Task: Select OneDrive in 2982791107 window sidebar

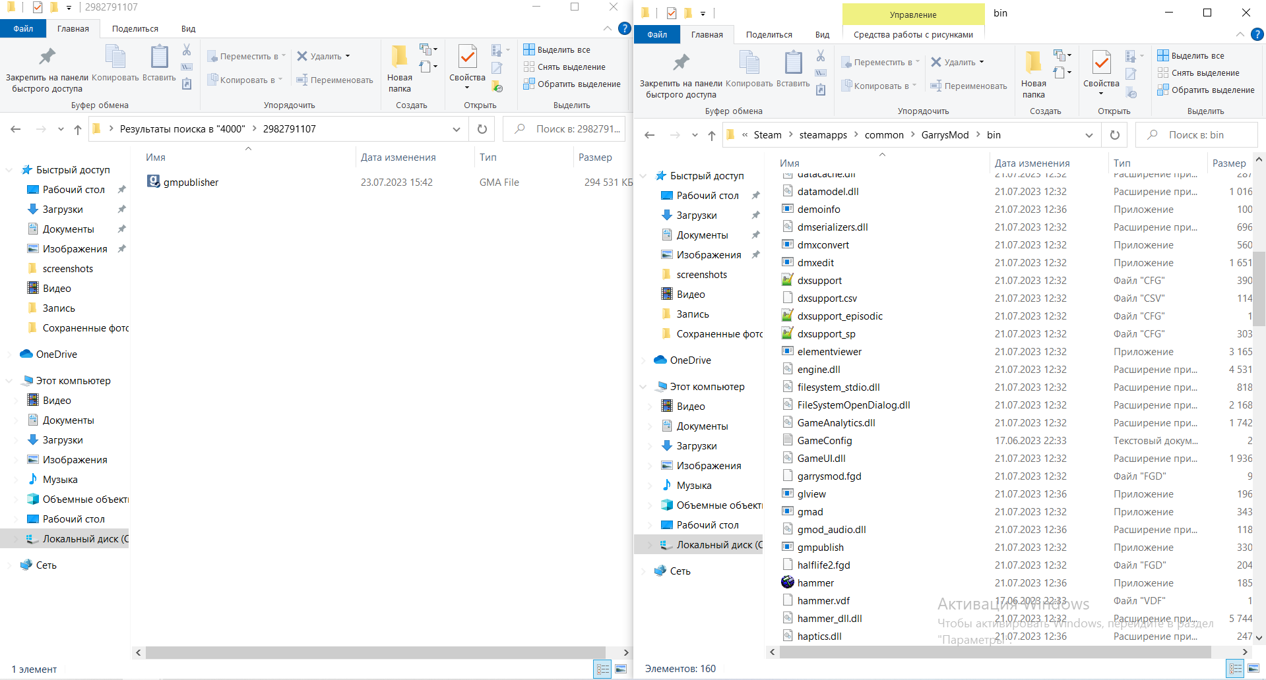Action: 56,354
